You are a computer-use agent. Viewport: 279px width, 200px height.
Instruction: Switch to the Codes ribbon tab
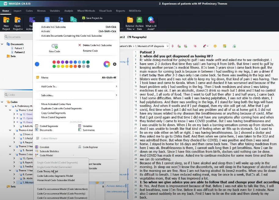pyautogui.click(x=29, y=11)
